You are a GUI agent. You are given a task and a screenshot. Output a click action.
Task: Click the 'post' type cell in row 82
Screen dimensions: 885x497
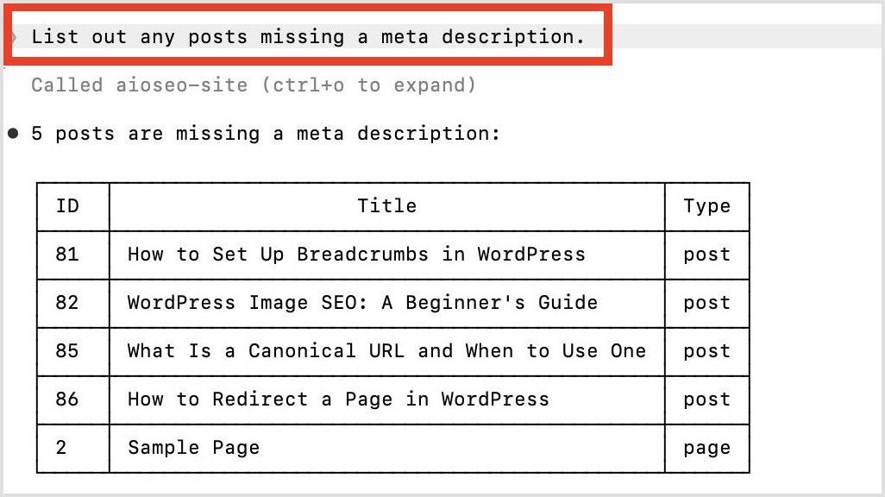pos(706,304)
